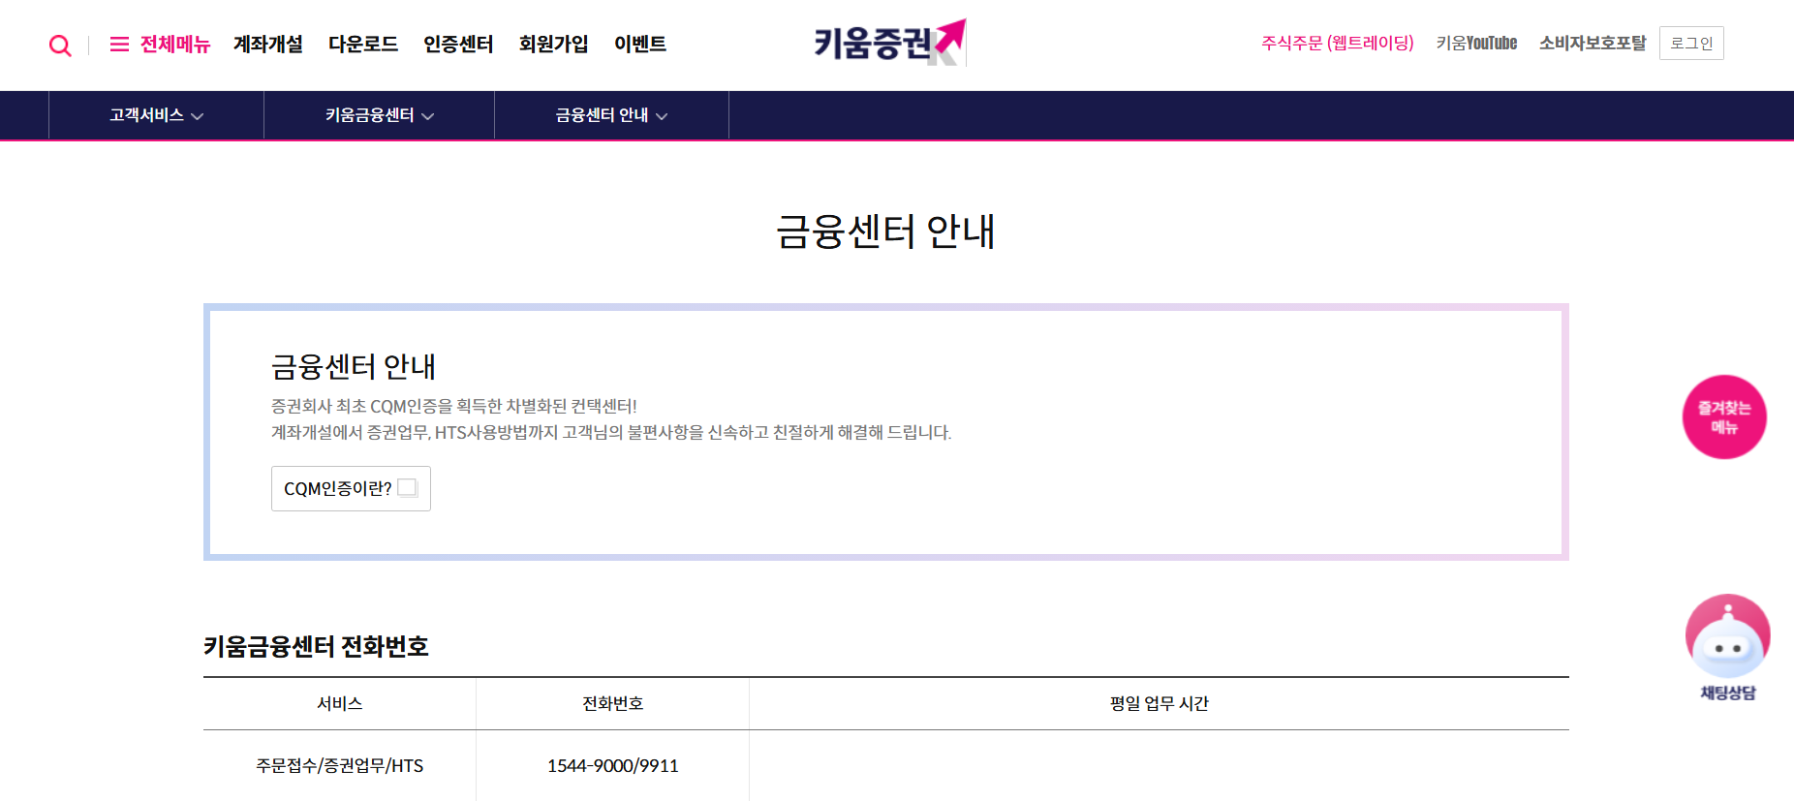Open 주식주문 (웹트레이딩) link
Viewport: 1794px width, 801px height.
[x=1338, y=43]
